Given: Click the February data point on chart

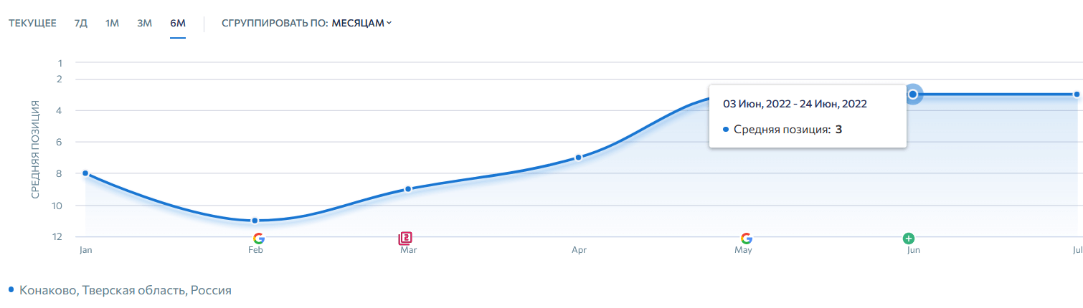Looking at the screenshot, I should [x=255, y=221].
